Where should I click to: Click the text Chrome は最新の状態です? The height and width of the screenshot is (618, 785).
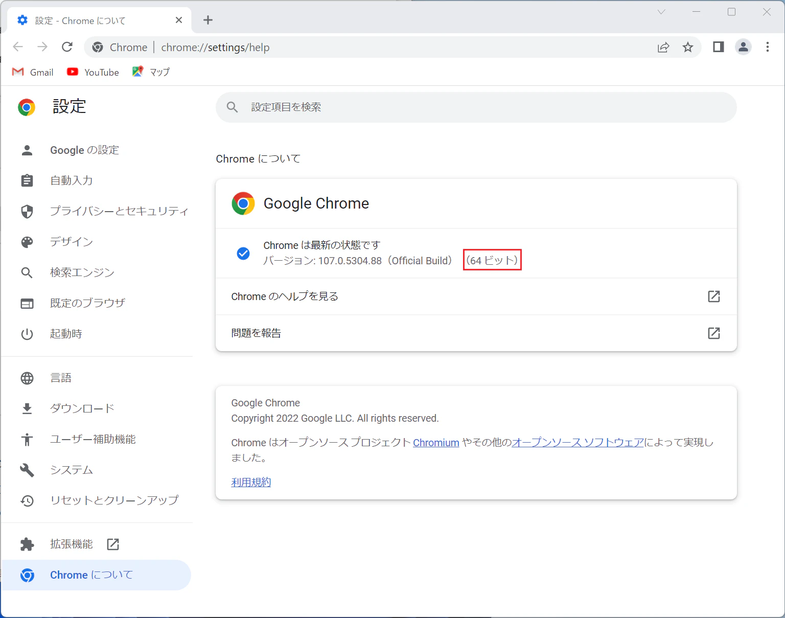[x=322, y=245]
